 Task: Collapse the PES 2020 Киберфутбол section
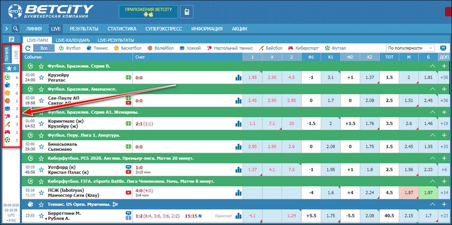click(432, 158)
